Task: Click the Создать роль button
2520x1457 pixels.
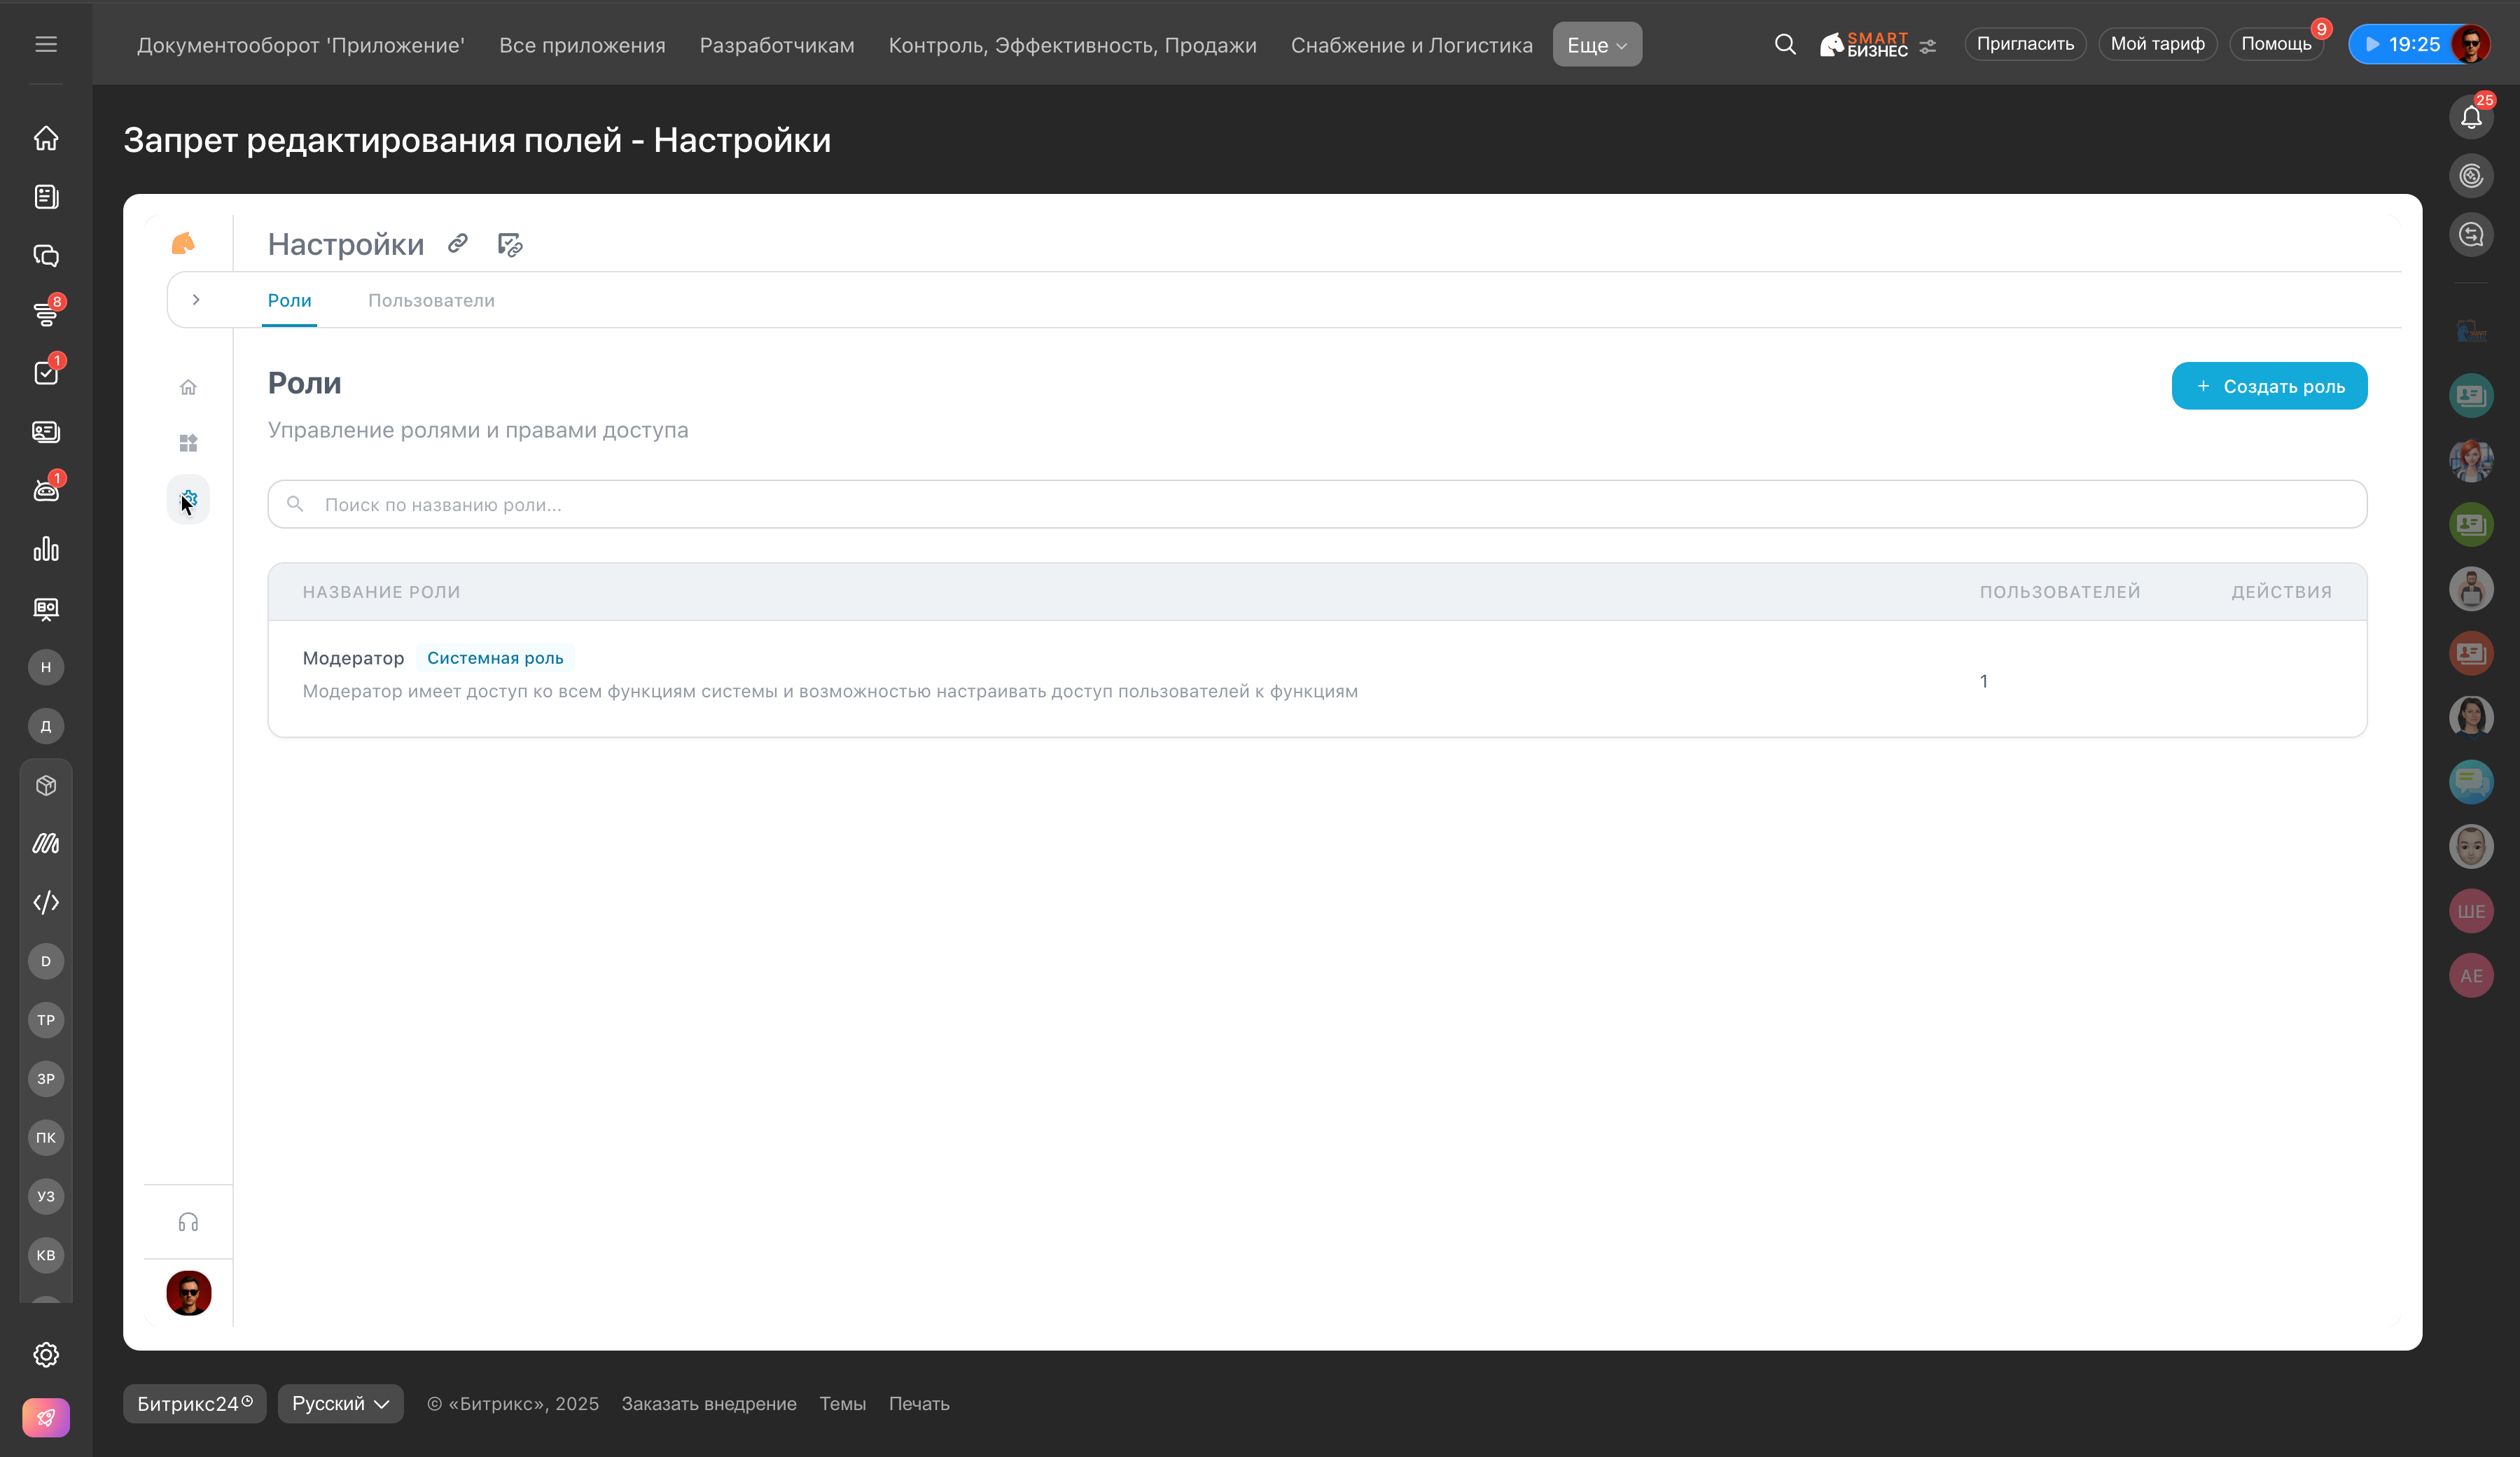Action: pyautogui.click(x=2268, y=386)
